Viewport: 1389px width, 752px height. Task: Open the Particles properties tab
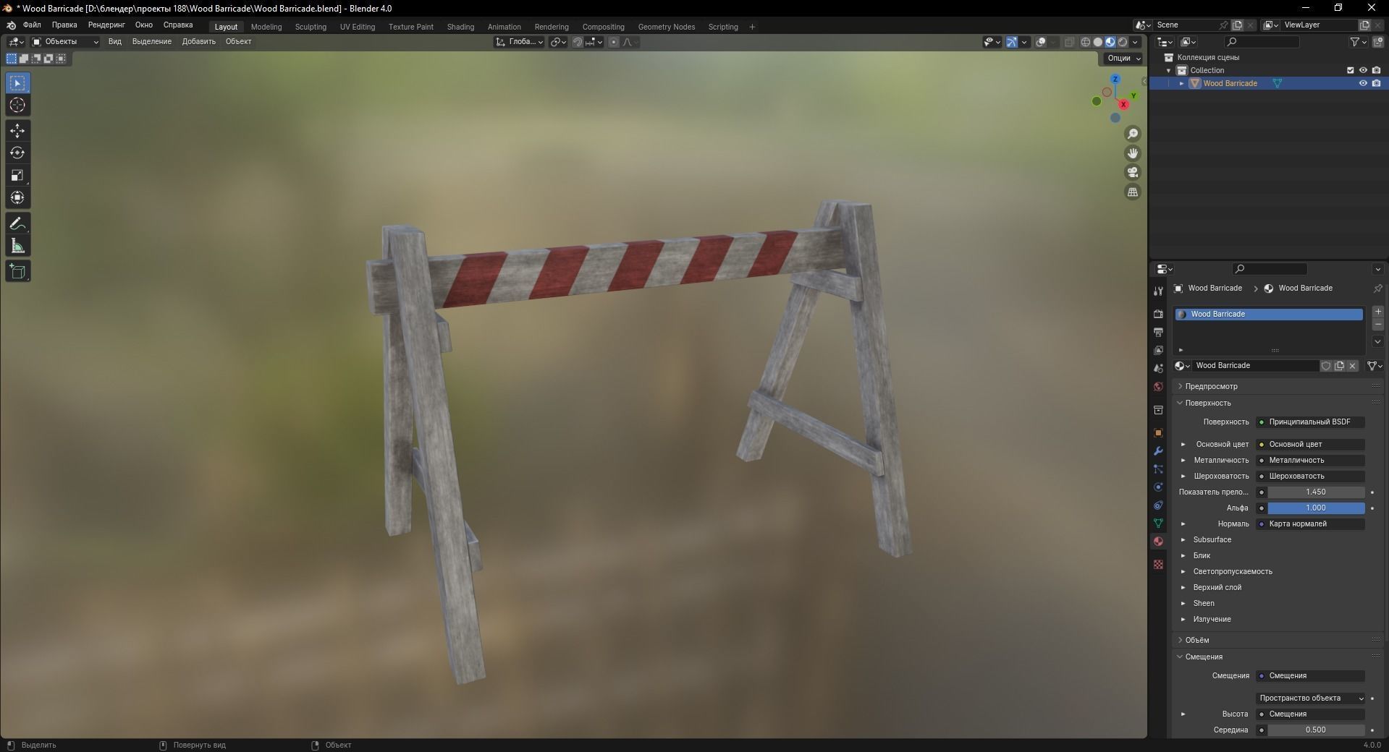1158,469
